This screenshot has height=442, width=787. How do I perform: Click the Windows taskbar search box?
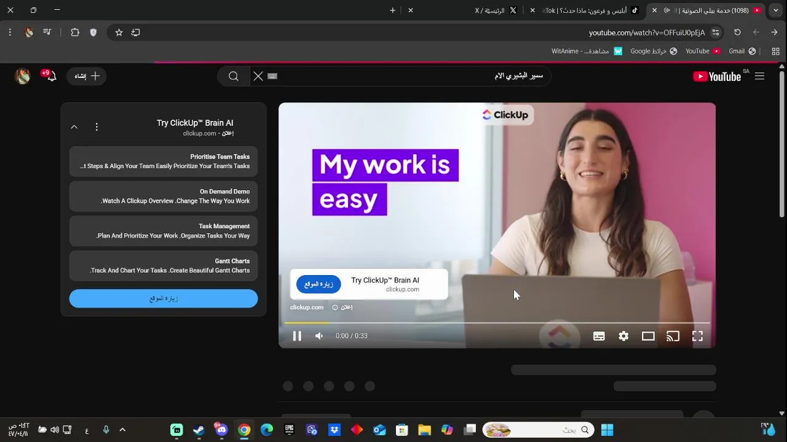pyautogui.click(x=538, y=430)
